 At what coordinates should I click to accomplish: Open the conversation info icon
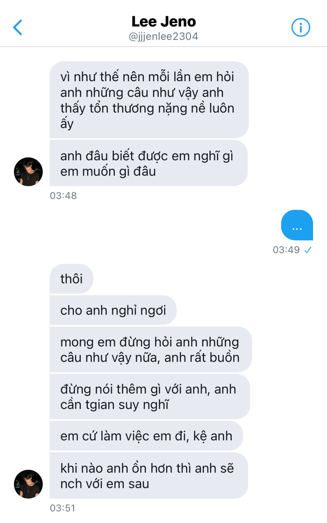click(301, 27)
